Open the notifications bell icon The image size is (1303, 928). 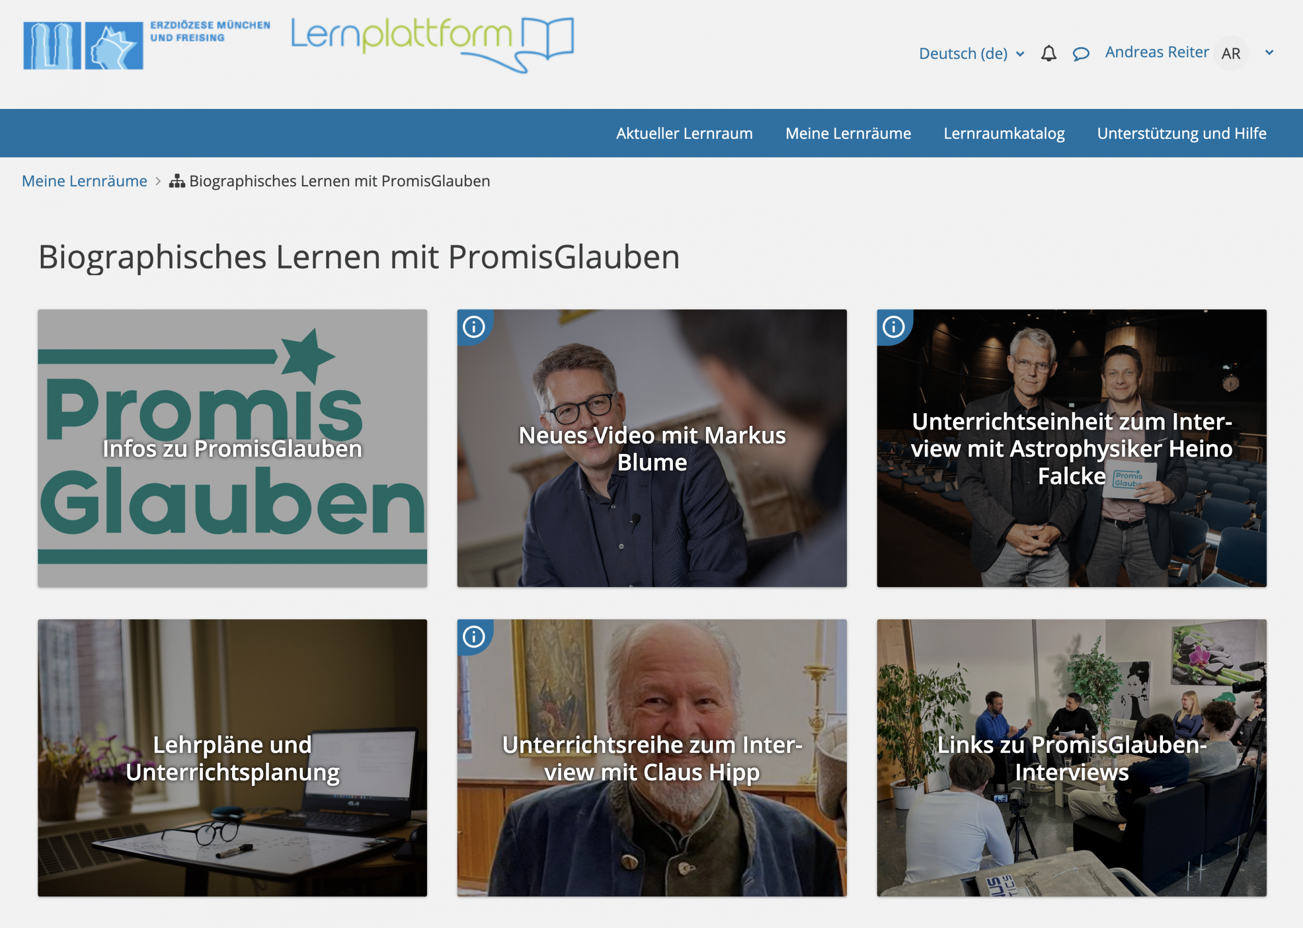tap(1048, 53)
